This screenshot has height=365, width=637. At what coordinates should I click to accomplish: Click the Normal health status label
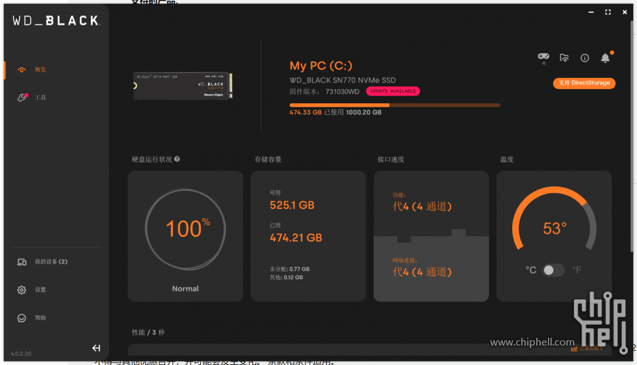(185, 288)
